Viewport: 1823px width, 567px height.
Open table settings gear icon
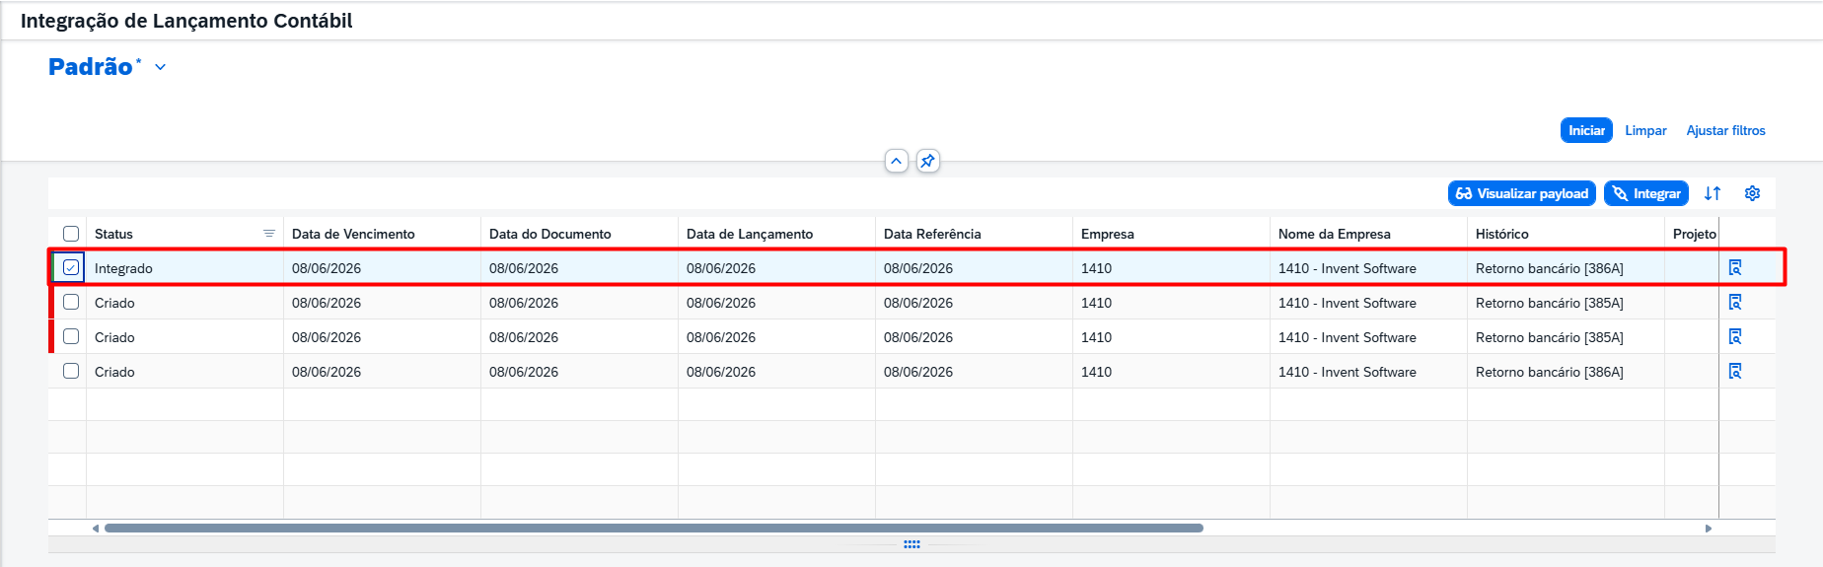click(x=1752, y=193)
